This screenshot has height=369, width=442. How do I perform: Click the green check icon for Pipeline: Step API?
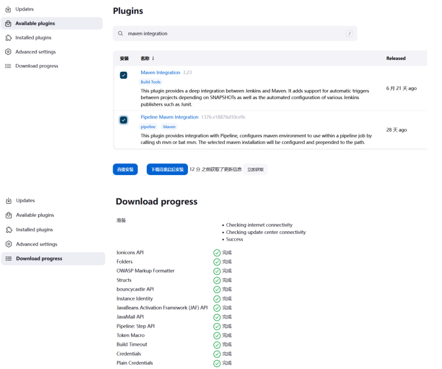point(217,326)
